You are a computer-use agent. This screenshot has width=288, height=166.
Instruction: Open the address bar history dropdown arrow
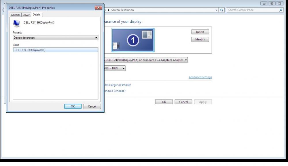(x=216, y=10)
